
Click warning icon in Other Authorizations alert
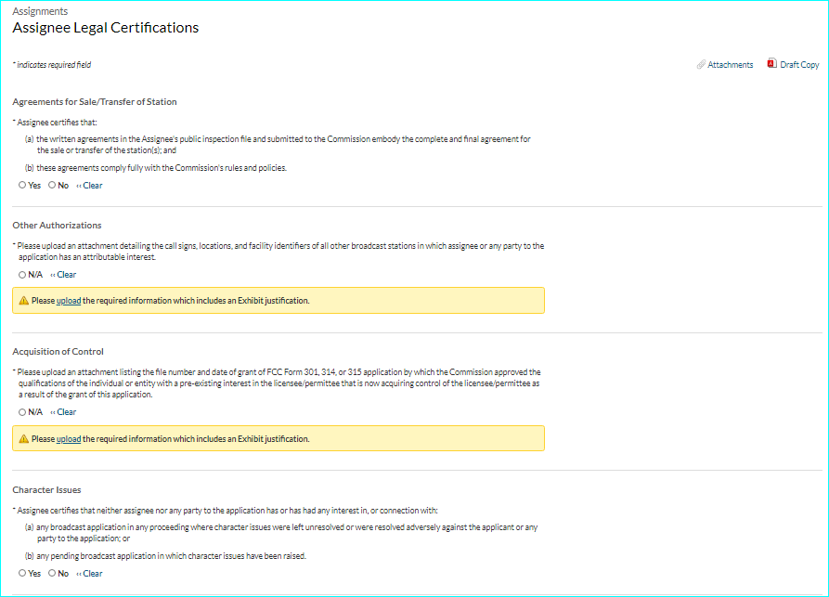(x=24, y=301)
